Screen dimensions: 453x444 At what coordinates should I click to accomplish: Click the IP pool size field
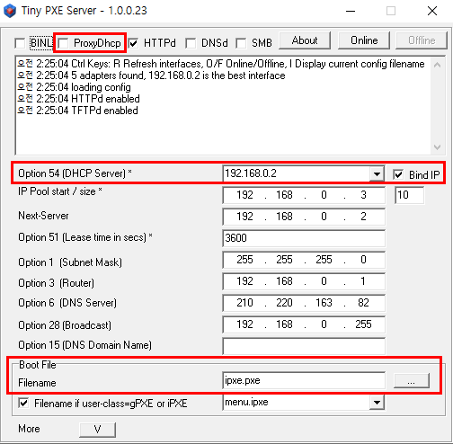pos(409,195)
